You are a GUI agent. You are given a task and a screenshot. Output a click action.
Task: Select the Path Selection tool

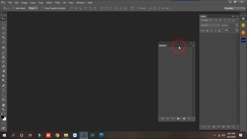[x=3, y=95]
